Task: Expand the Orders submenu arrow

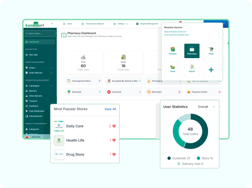Action: coord(52,68)
